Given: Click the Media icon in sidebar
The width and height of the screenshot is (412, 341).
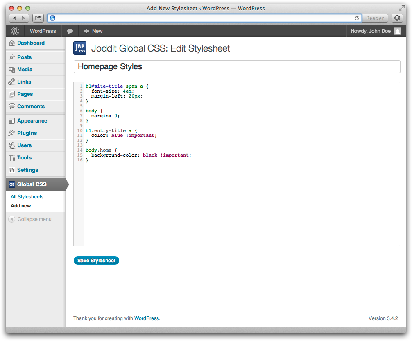Looking at the screenshot, I should pyautogui.click(x=12, y=69).
